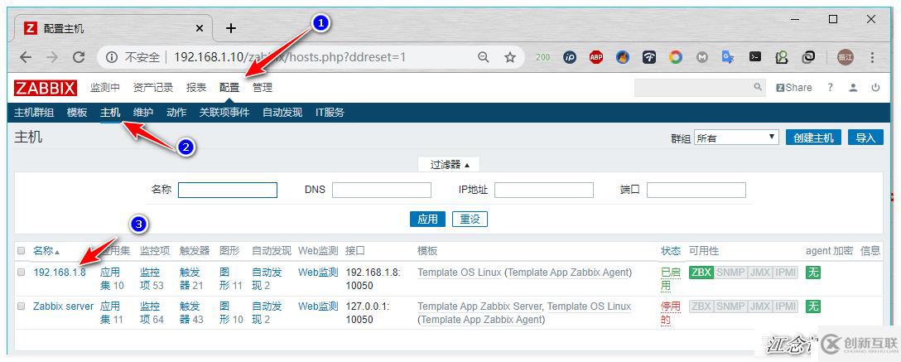
Task: Bookmark page with the star icon
Action: coord(509,57)
